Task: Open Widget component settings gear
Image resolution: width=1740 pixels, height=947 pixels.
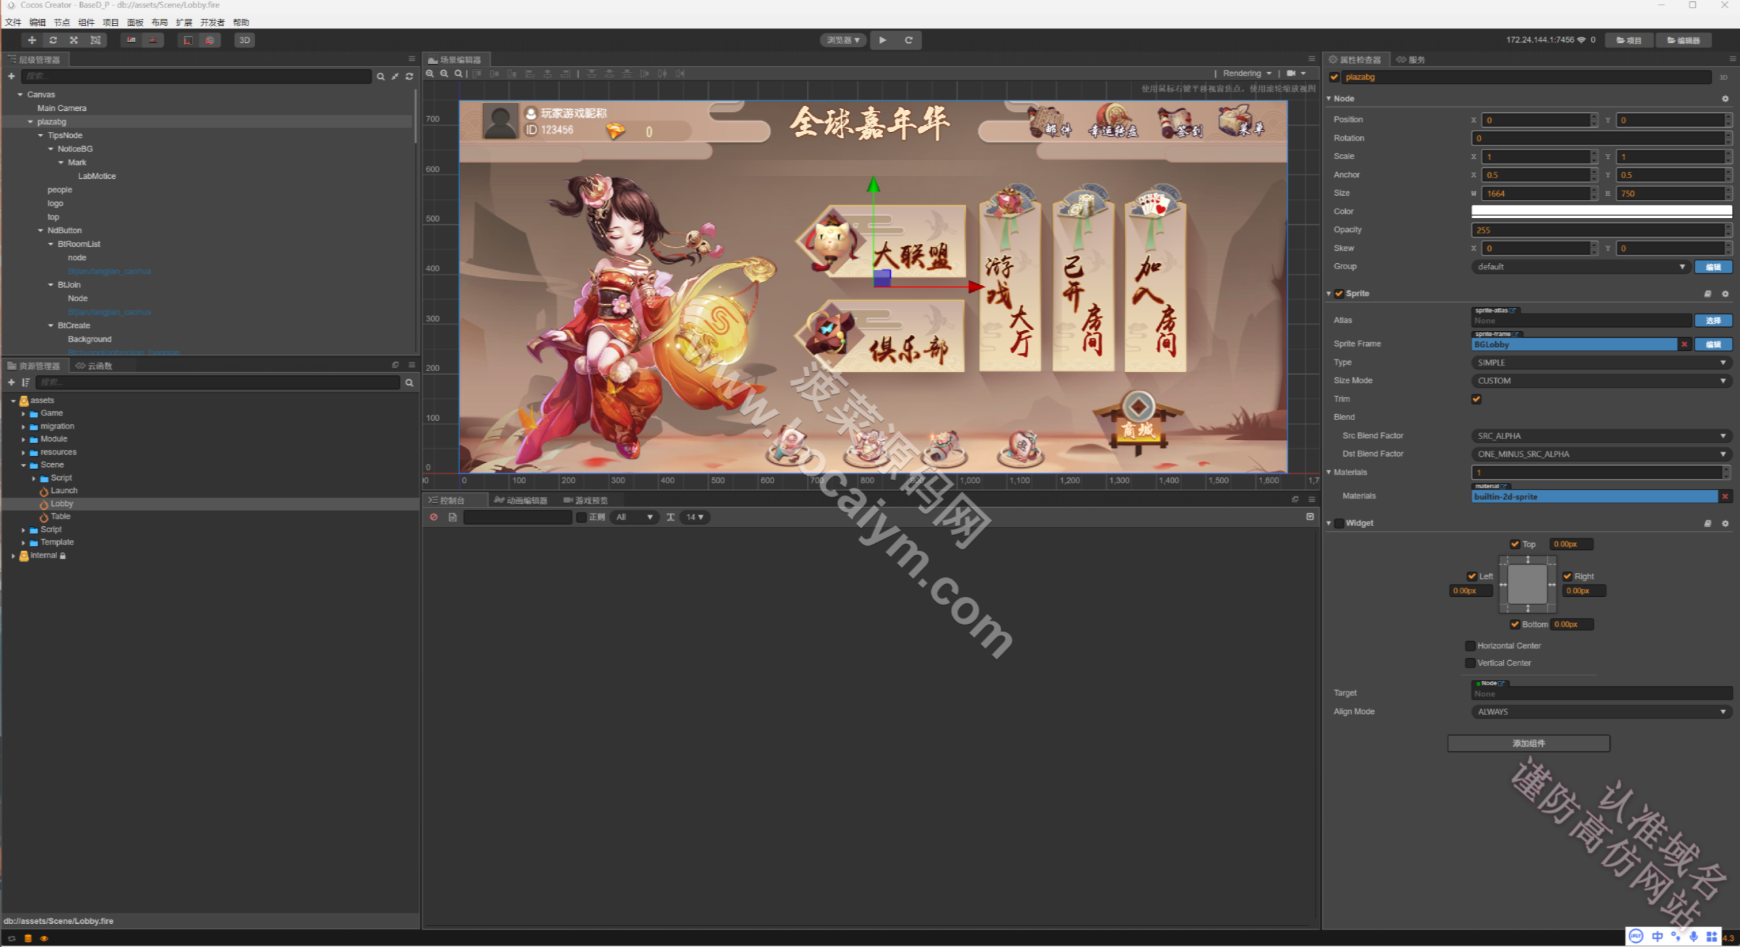Action: tap(1725, 523)
